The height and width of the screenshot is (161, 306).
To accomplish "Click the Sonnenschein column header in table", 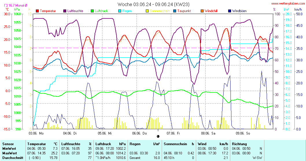I will coord(175,144).
